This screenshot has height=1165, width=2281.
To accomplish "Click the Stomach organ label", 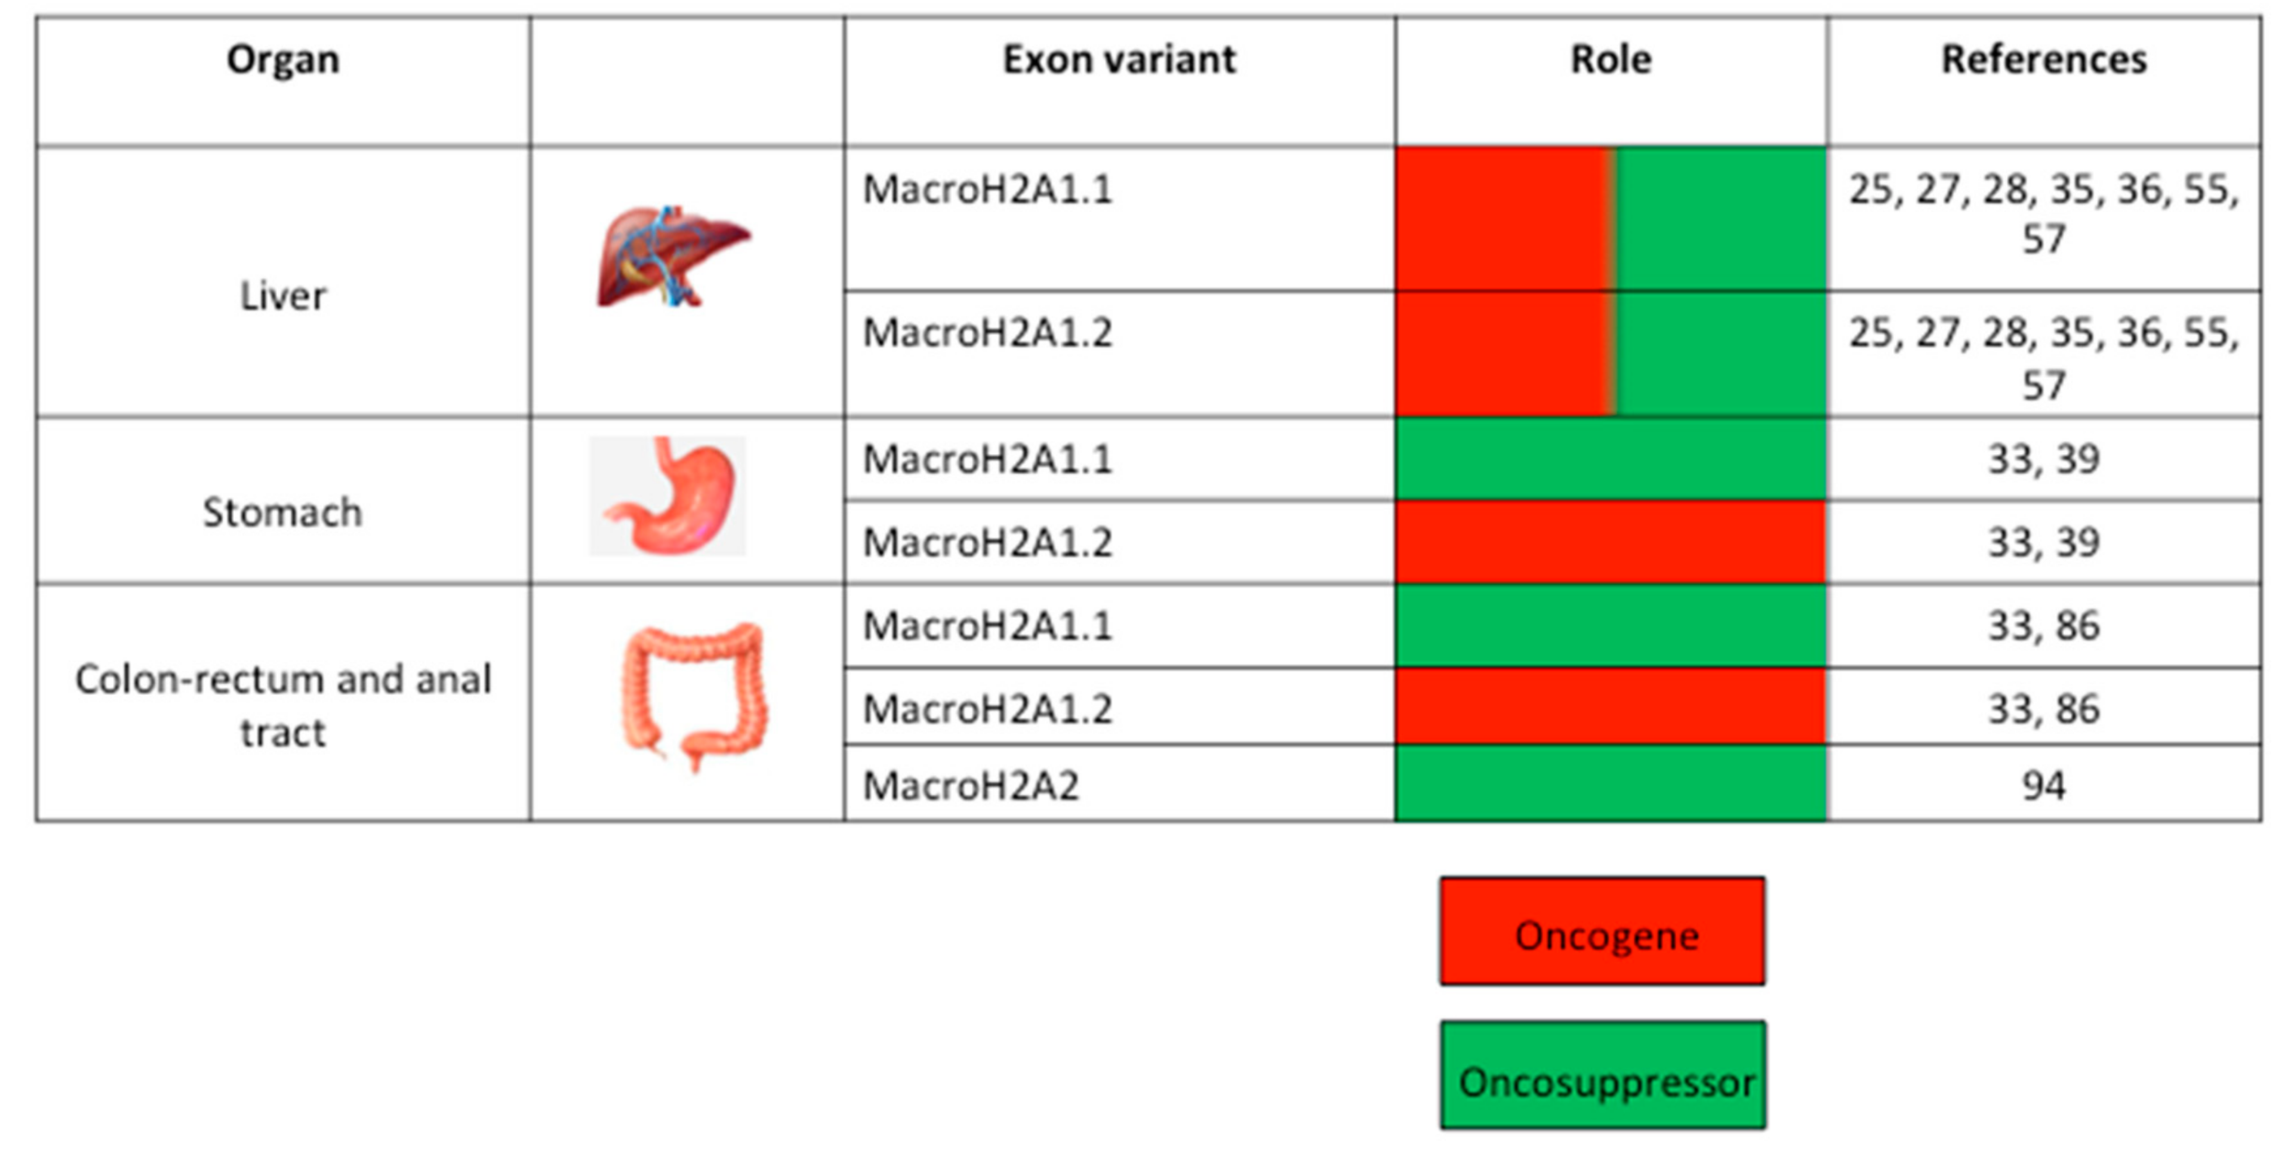I will tap(282, 512).
